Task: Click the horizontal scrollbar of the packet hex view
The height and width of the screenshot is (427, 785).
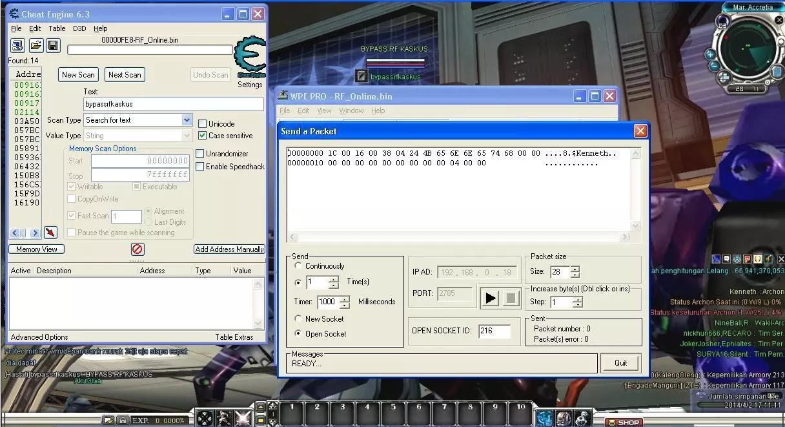Action: point(458,237)
